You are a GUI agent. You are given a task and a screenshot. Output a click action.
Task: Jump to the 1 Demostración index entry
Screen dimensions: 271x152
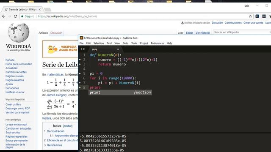[x=54, y=131]
